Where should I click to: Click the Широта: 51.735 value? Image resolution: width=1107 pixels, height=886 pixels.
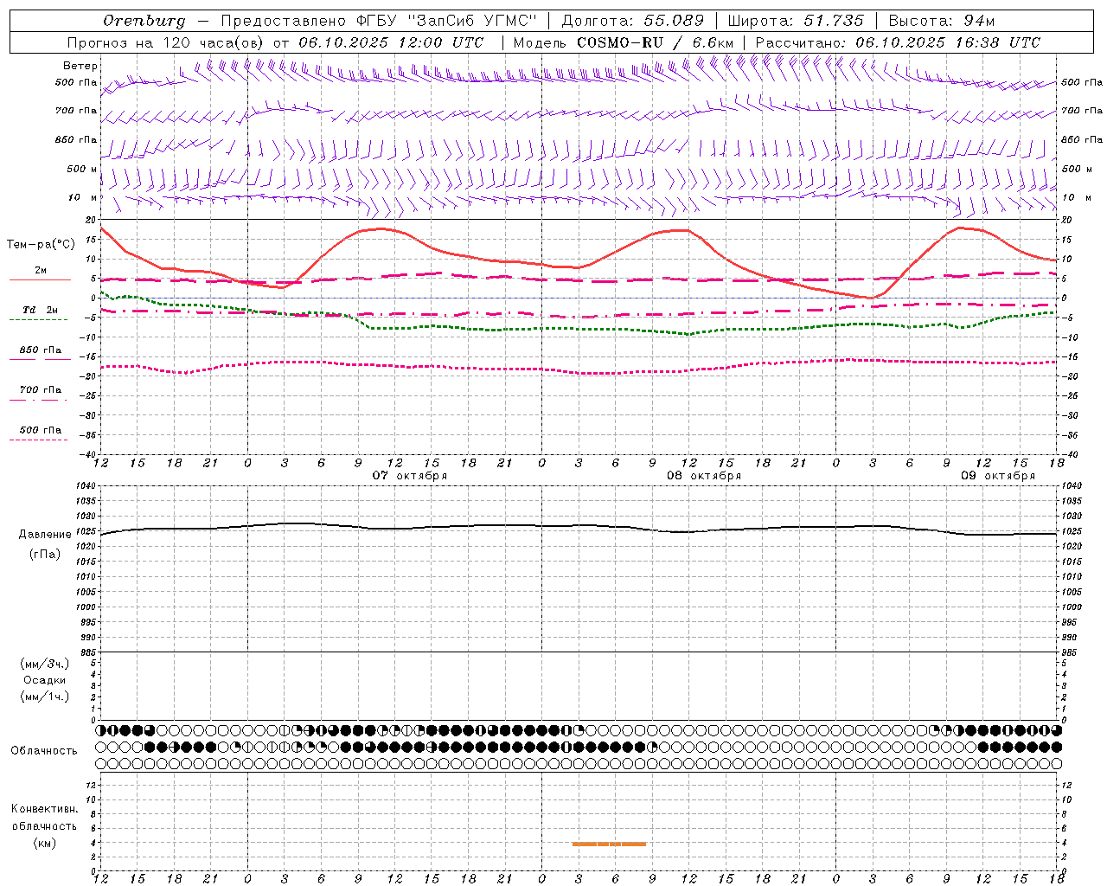(796, 21)
